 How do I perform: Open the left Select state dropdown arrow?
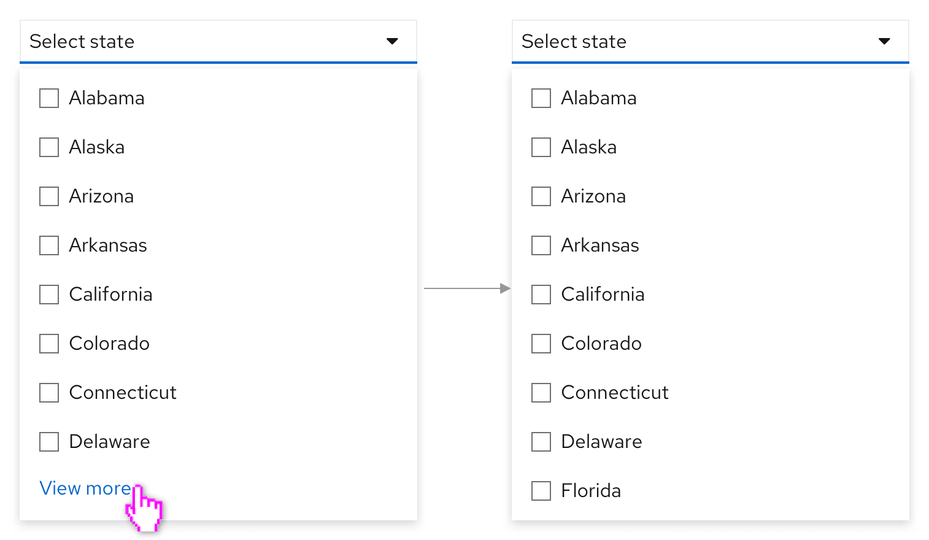(392, 41)
